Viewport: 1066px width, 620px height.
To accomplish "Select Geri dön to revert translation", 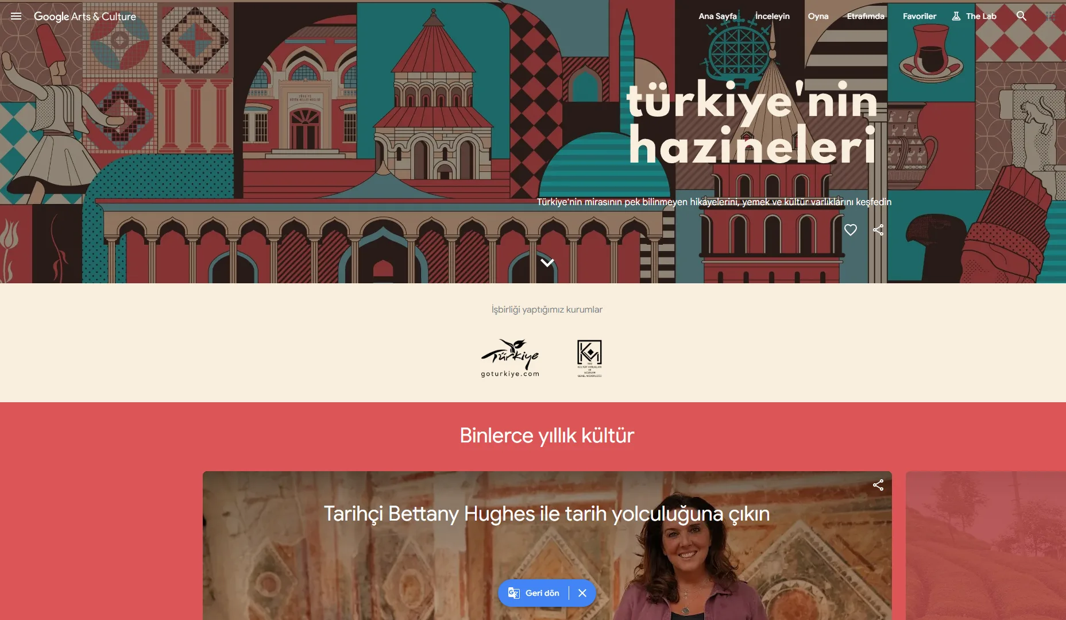I will 542,593.
